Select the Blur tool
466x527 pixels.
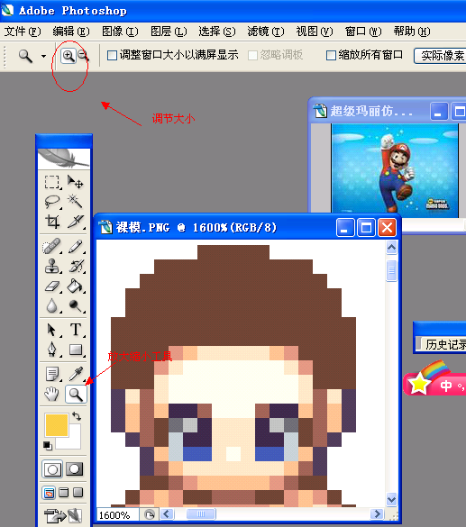[x=51, y=306]
